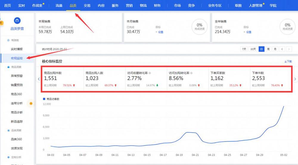The height and width of the screenshot is (165, 298).
Task: Open 商品360 in the sidebar
Action: 16,94
